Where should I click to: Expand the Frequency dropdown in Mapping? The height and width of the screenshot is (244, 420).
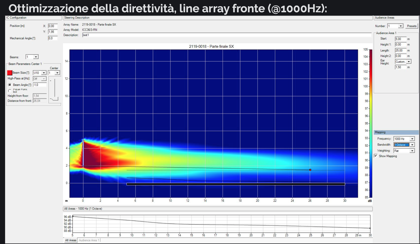click(x=412, y=139)
